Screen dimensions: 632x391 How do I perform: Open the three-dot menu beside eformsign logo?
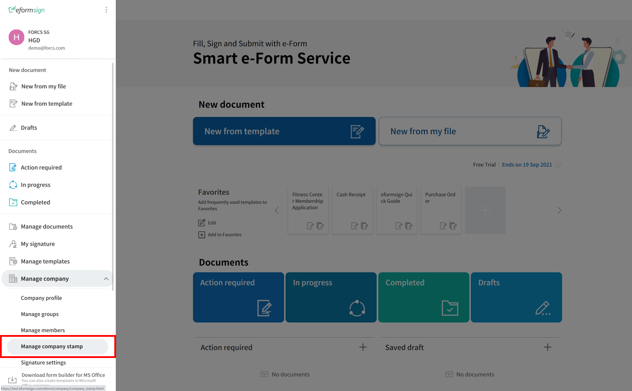106,10
